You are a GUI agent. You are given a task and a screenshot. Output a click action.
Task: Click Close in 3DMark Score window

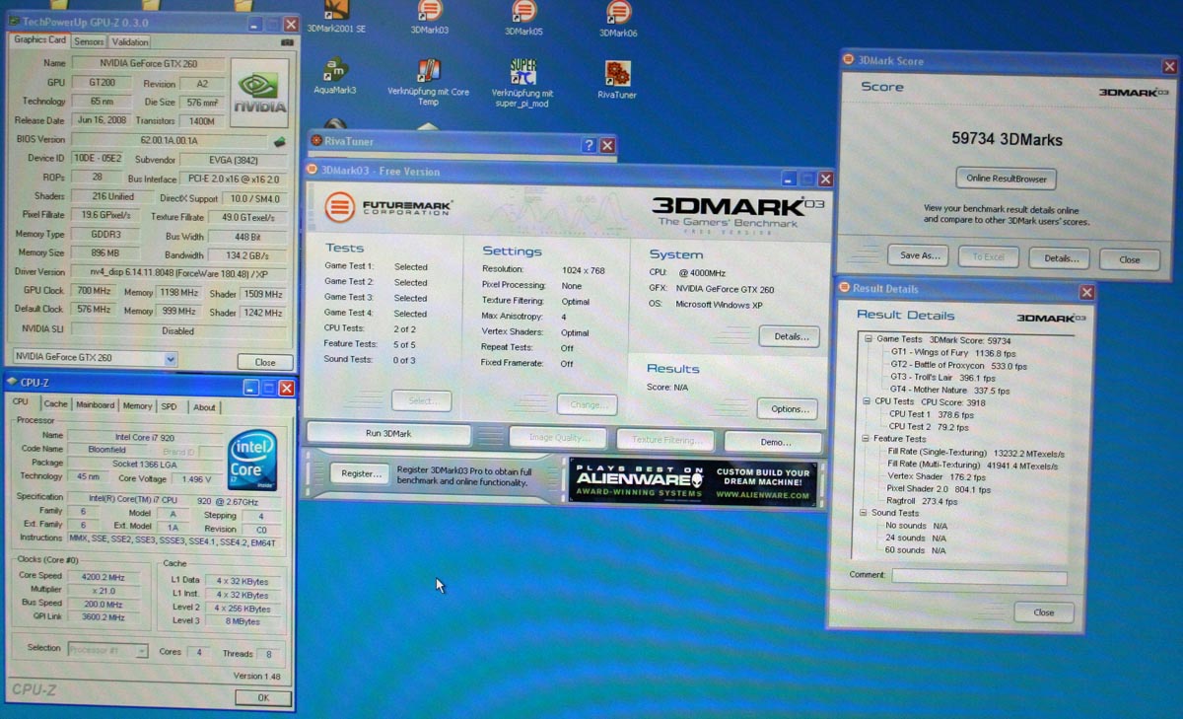click(1129, 259)
